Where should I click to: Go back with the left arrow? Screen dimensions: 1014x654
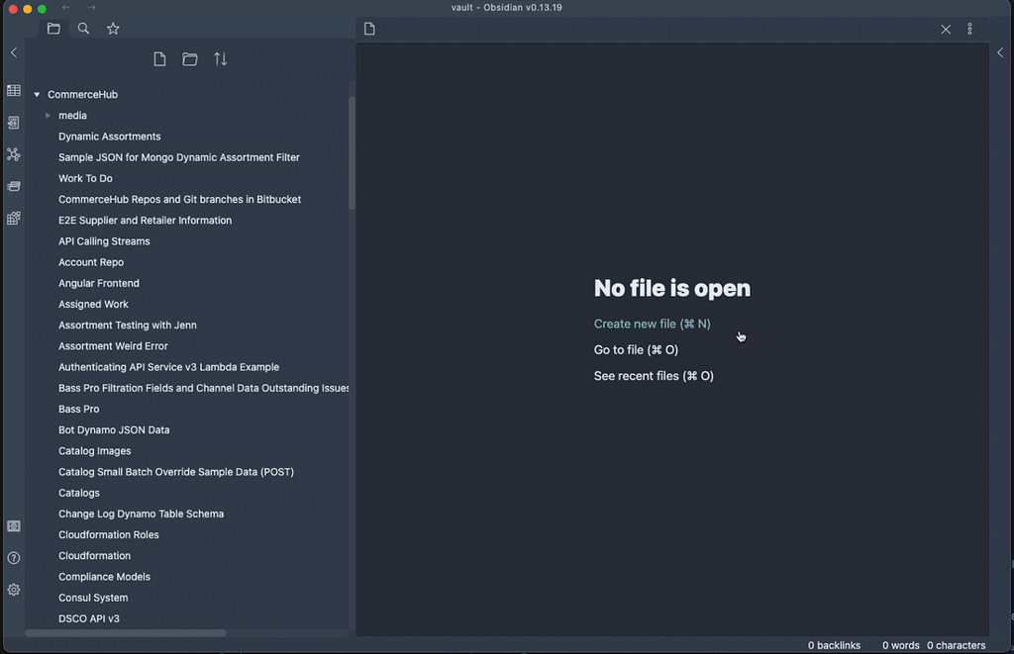pos(66,7)
